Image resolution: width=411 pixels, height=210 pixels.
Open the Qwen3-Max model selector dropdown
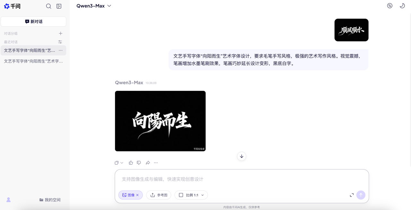click(x=94, y=5)
